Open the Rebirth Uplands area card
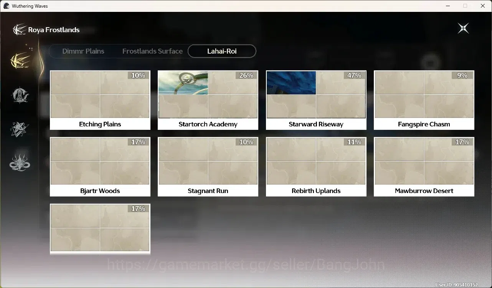 point(316,167)
